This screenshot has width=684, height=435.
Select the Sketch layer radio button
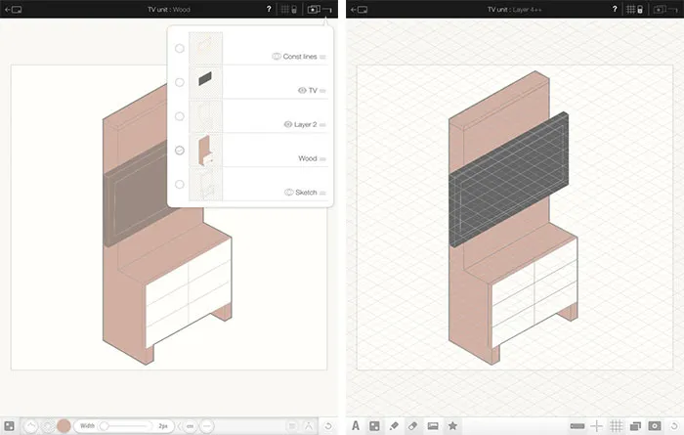[x=180, y=184]
